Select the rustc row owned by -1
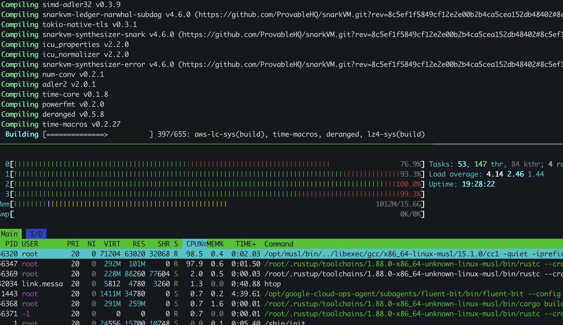 [281, 313]
